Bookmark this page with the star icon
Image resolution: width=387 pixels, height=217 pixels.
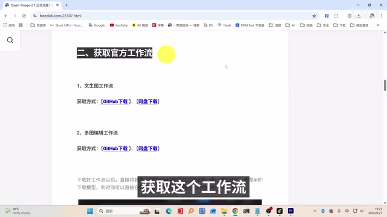[x=314, y=16]
